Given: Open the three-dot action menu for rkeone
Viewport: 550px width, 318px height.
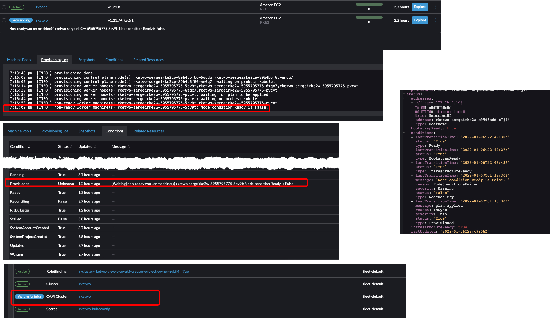Looking at the screenshot, I should tap(435, 7).
